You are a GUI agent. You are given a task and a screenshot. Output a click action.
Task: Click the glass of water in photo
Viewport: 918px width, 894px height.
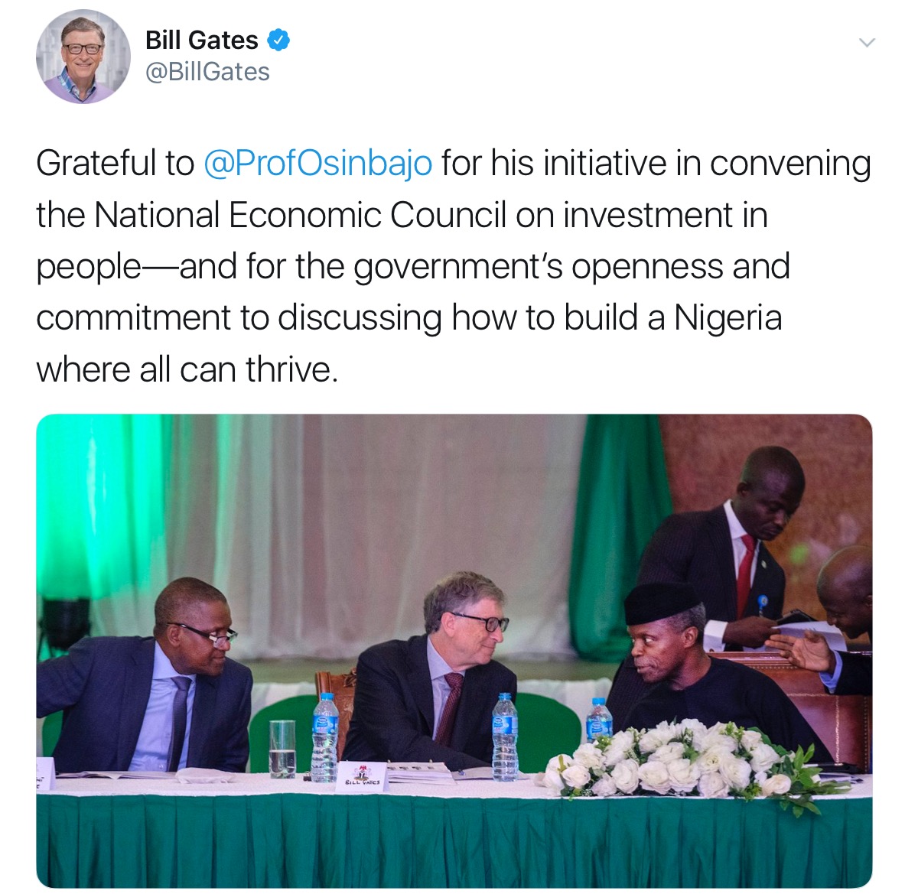click(x=282, y=749)
